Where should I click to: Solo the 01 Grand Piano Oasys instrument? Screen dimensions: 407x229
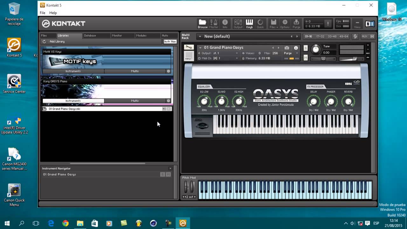pyautogui.click(x=306, y=48)
